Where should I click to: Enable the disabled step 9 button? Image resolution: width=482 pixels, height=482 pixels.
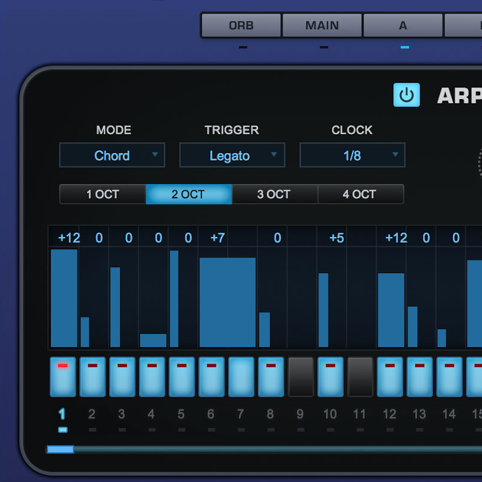[301, 377]
